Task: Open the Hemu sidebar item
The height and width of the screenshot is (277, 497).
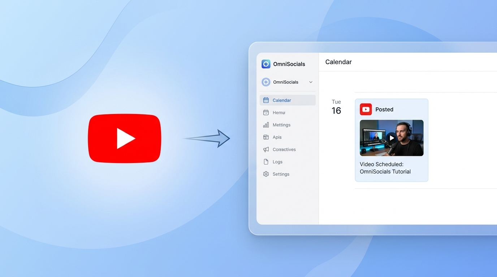Action: click(x=288, y=113)
